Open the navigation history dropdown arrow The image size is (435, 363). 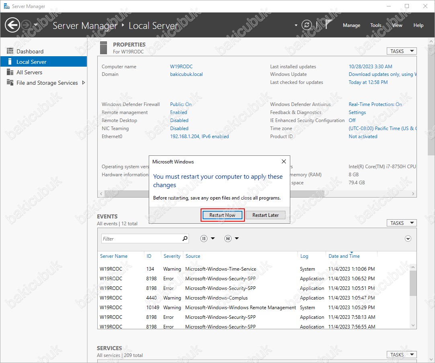click(x=35, y=25)
